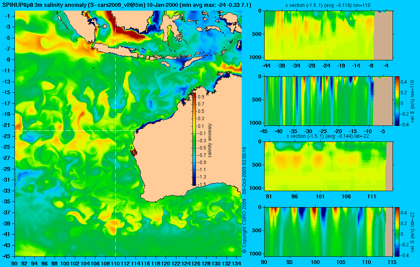Click the salinity anomaly colorbar on the map
The width and height of the screenshot is (420, 267).
(x=194, y=139)
